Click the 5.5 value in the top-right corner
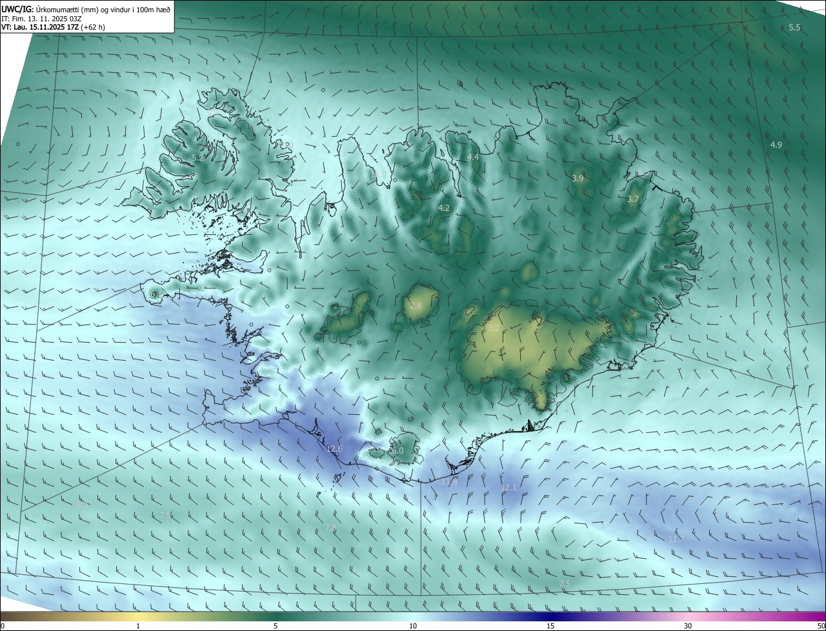The height and width of the screenshot is (631, 826). 794,27
